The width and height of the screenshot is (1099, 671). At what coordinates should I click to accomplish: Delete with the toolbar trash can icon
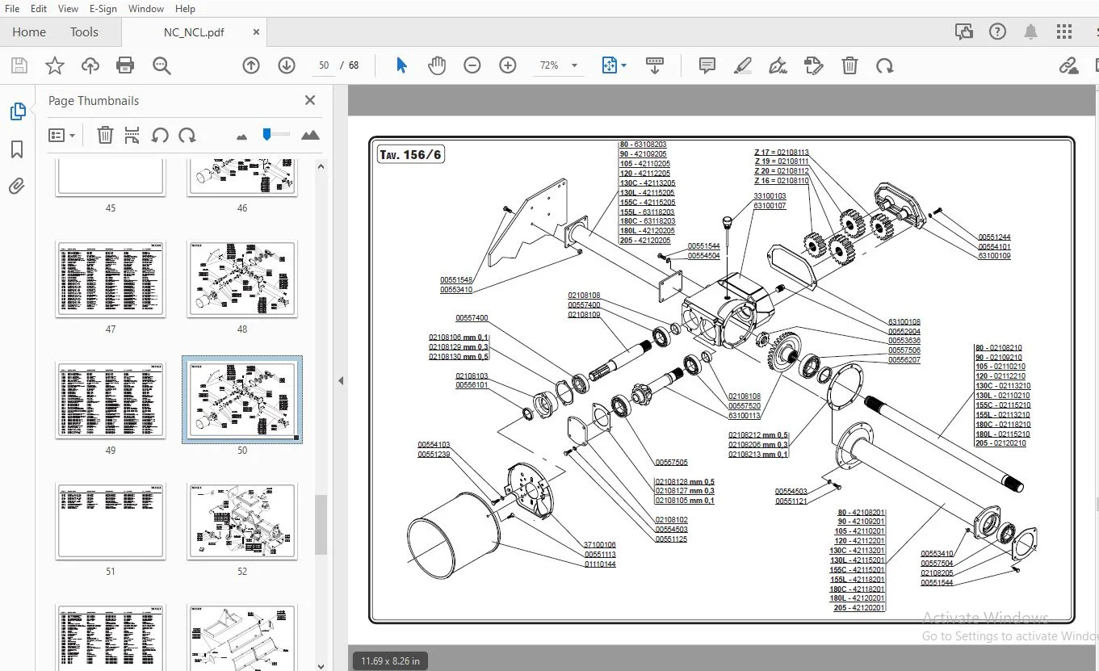pos(849,65)
